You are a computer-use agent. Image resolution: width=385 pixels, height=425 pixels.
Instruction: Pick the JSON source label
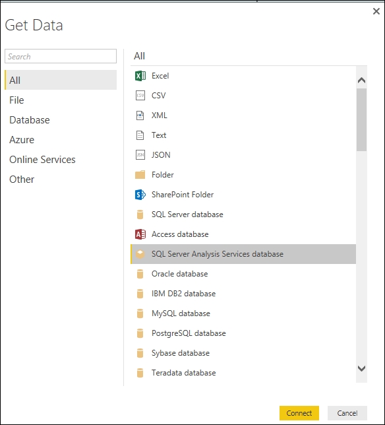[x=161, y=155]
